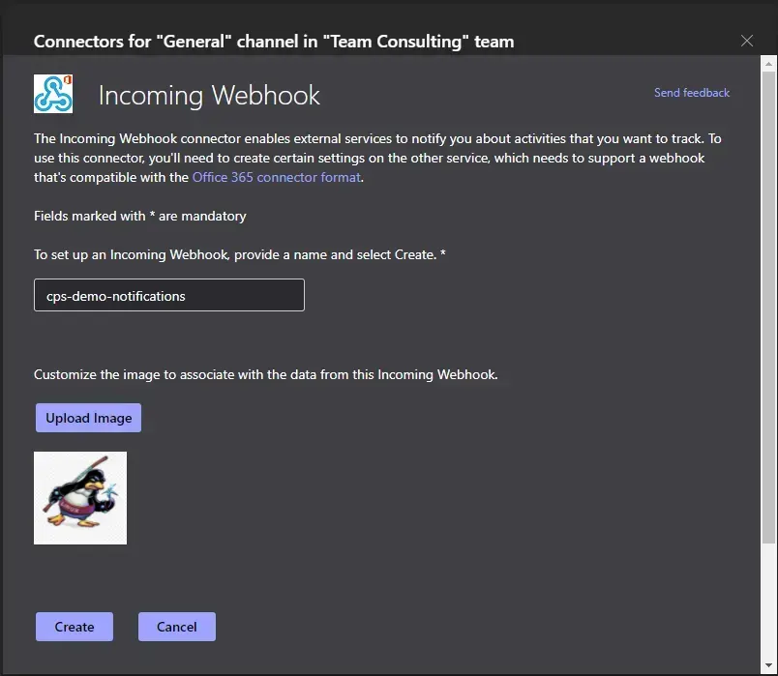
Task: Cancel the webhook setup
Action: pos(177,627)
